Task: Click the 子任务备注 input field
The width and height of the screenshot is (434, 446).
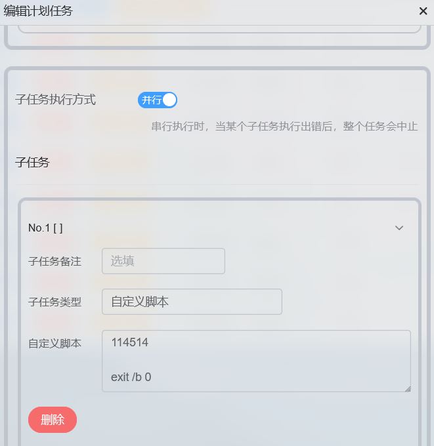Action: 163,261
